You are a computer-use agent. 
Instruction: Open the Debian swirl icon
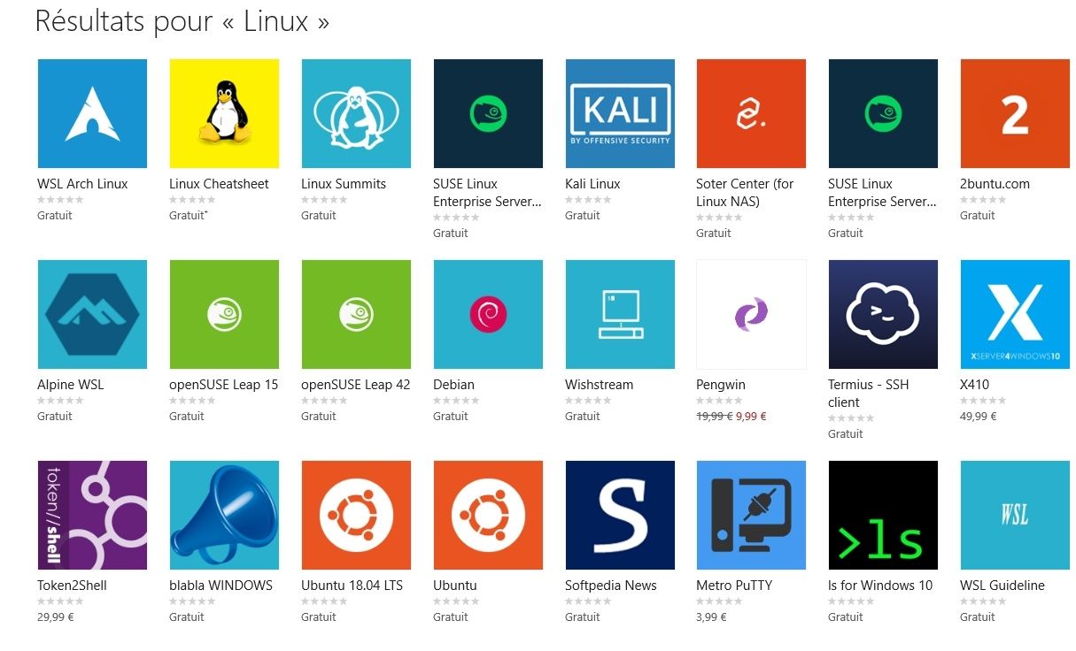[488, 314]
